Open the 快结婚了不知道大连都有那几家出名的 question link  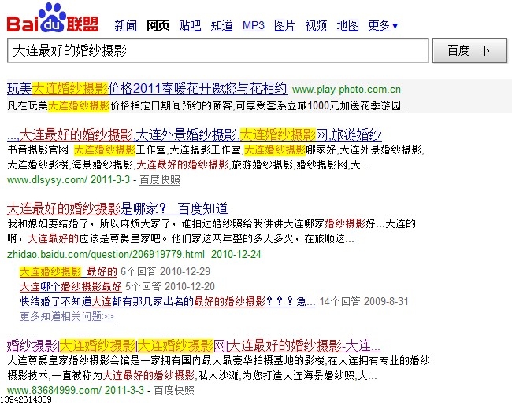pos(168,302)
